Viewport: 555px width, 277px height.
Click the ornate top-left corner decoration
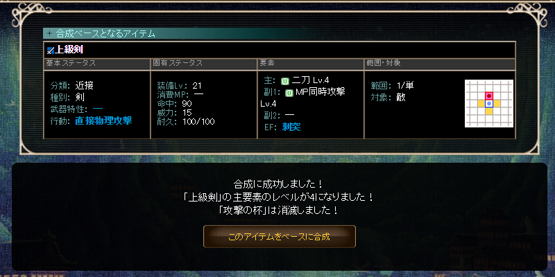(x=27, y=12)
